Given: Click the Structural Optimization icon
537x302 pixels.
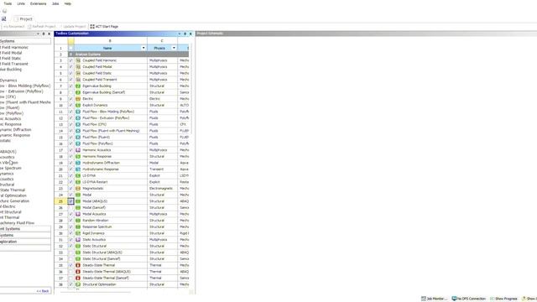Looking at the screenshot, I should click(x=78, y=284).
